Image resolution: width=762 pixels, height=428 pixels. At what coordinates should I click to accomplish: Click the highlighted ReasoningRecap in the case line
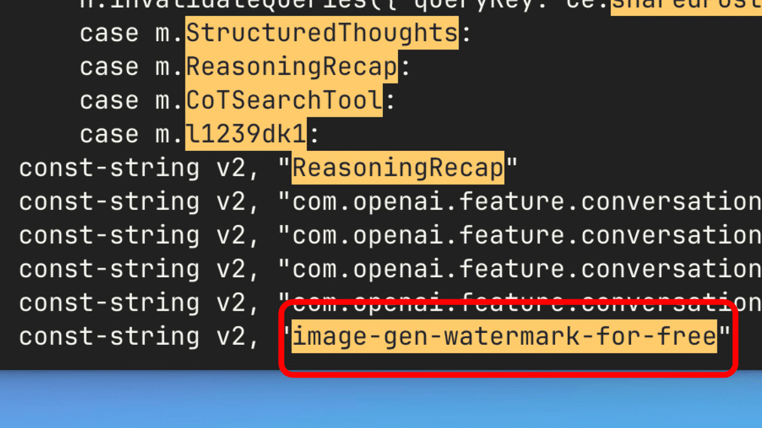click(291, 67)
